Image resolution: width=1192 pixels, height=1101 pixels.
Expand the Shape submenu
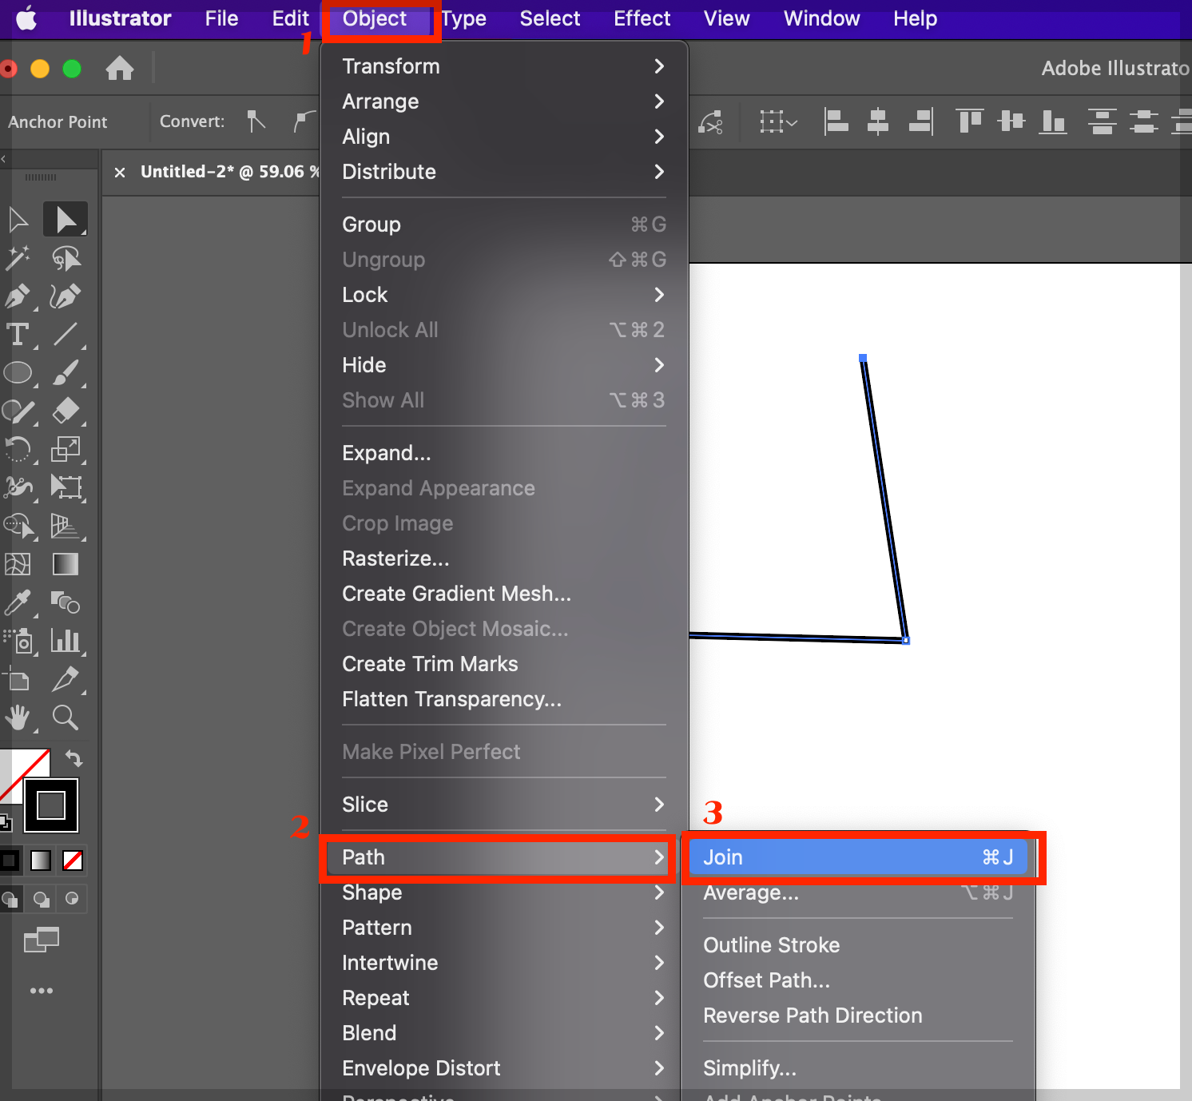pyautogui.click(x=503, y=892)
